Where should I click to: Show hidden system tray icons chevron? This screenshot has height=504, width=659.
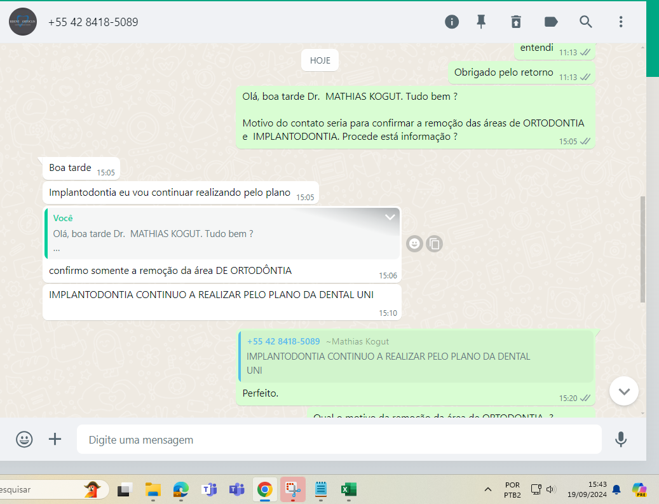coord(487,489)
